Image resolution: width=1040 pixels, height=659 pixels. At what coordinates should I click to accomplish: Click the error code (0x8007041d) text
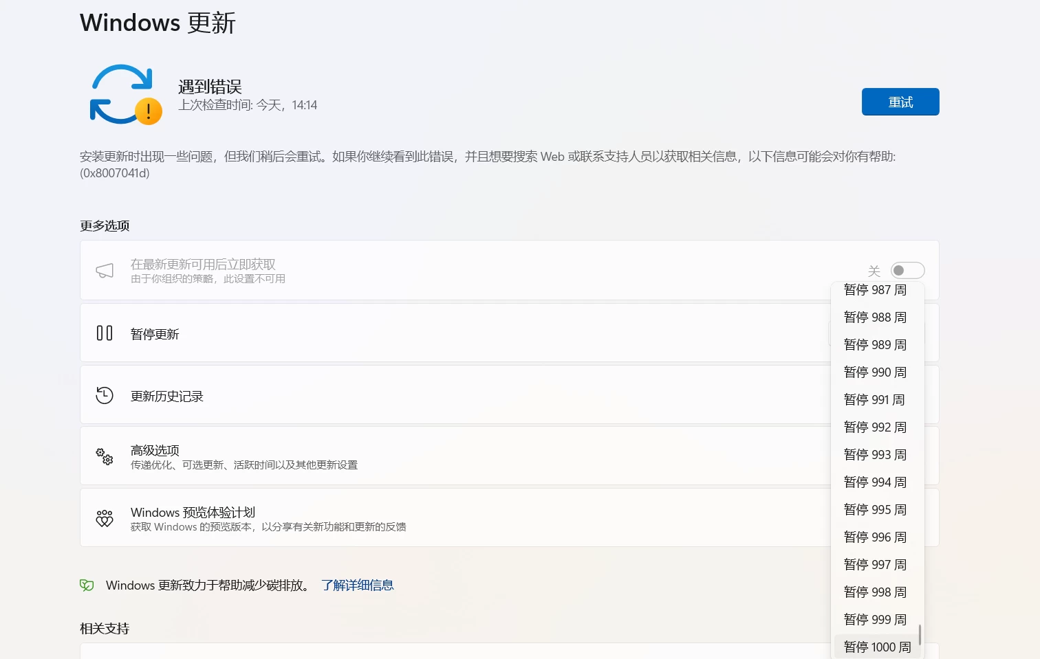[x=115, y=173]
